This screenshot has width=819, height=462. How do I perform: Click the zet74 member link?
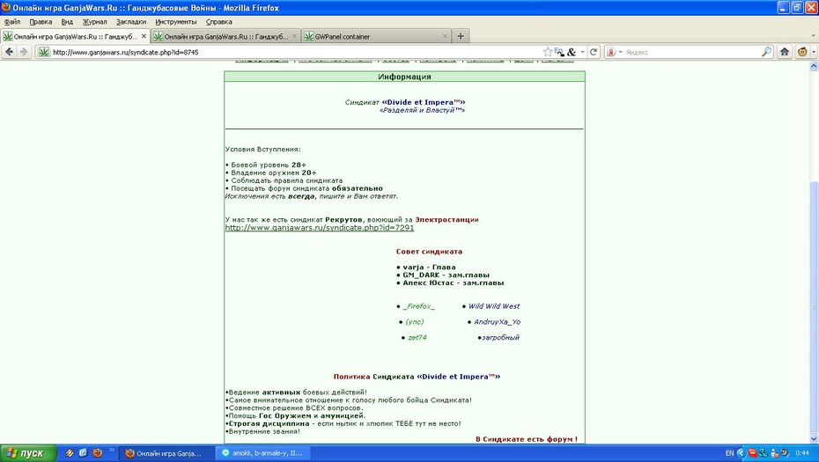coord(417,337)
